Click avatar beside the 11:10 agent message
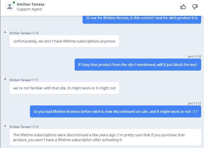Image resolution: width=204 pixels, height=148 pixels. tap(5, 32)
